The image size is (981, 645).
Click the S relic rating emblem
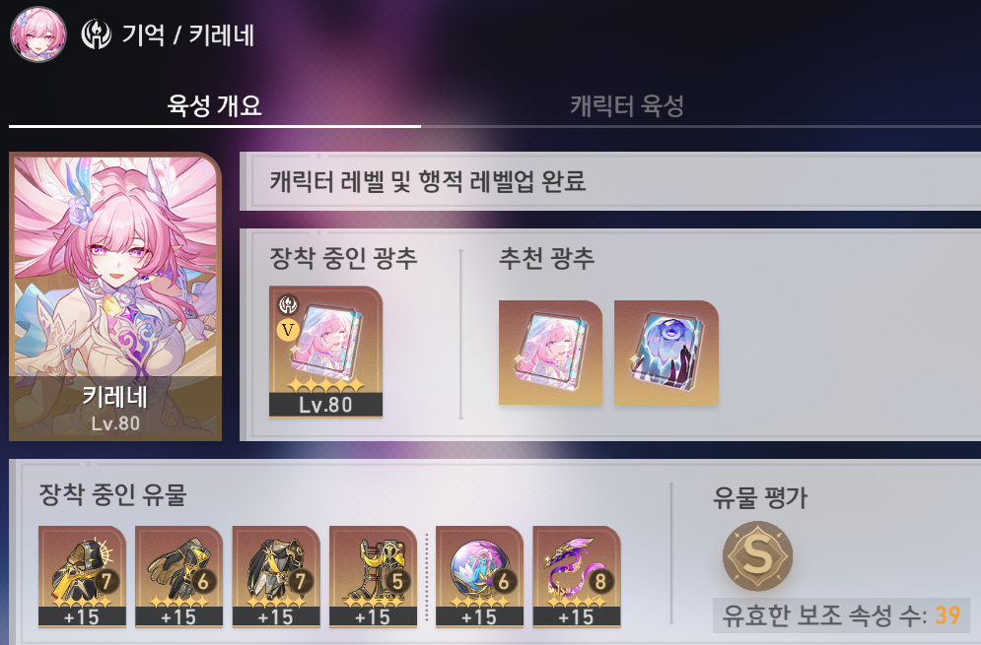tap(757, 555)
